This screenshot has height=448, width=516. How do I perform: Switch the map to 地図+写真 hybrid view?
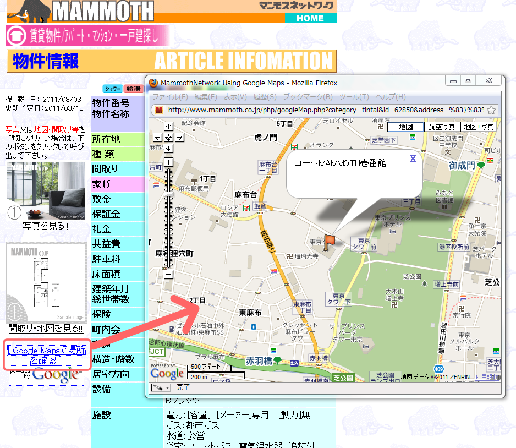tap(479, 127)
